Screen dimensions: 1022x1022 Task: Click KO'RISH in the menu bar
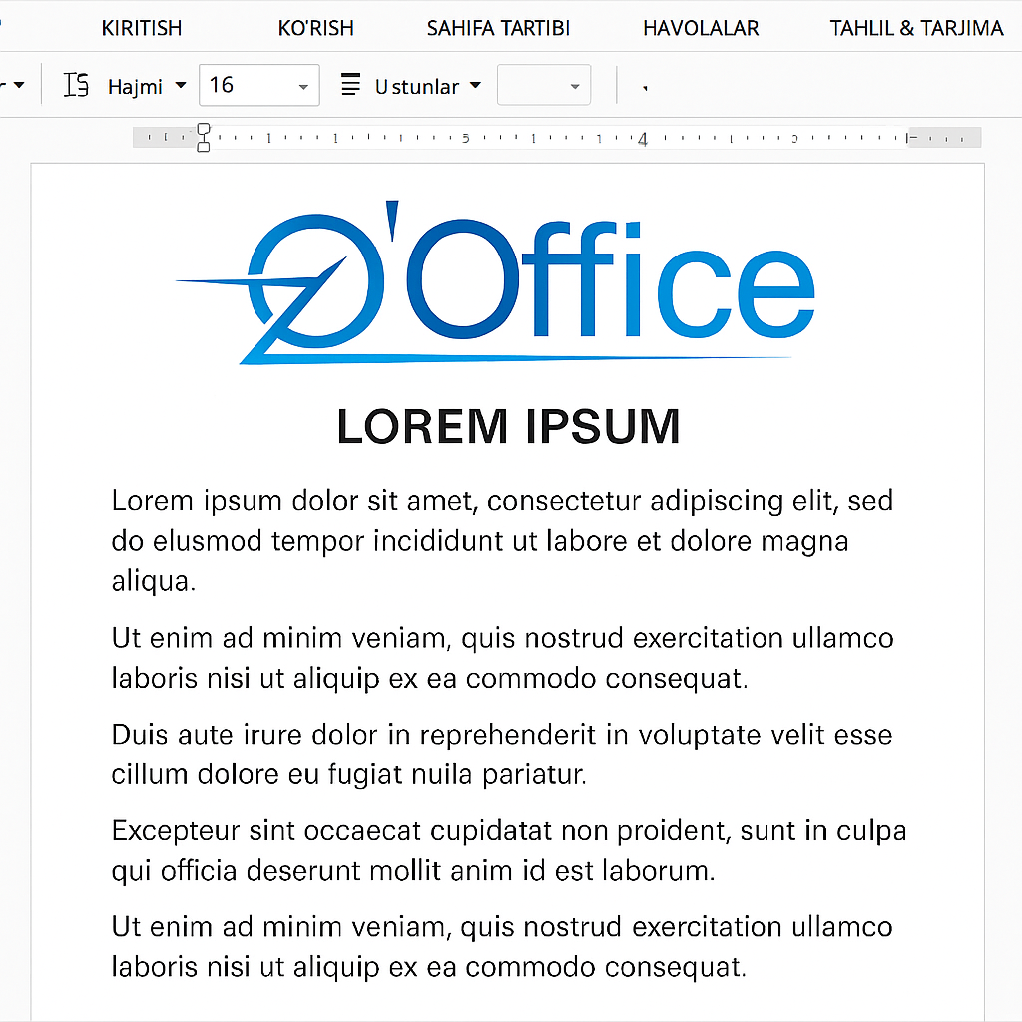(315, 28)
